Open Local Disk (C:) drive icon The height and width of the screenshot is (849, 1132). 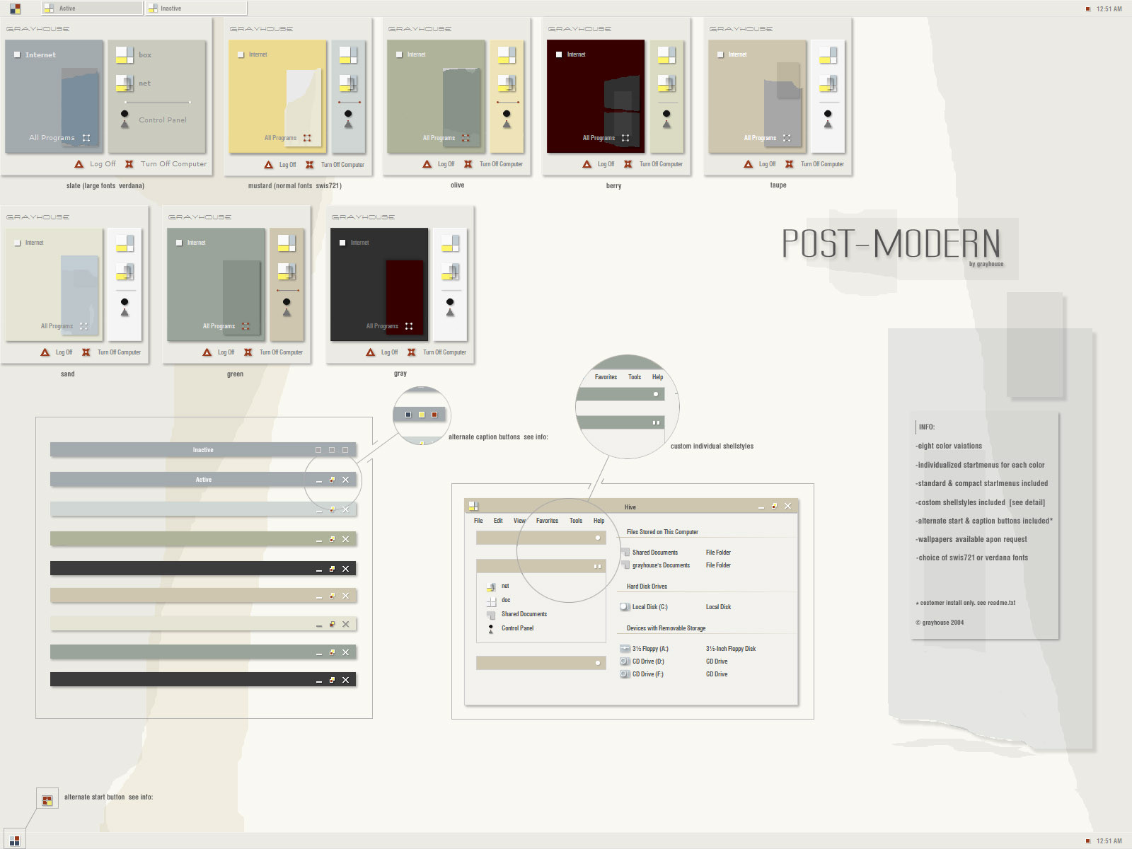click(x=625, y=607)
